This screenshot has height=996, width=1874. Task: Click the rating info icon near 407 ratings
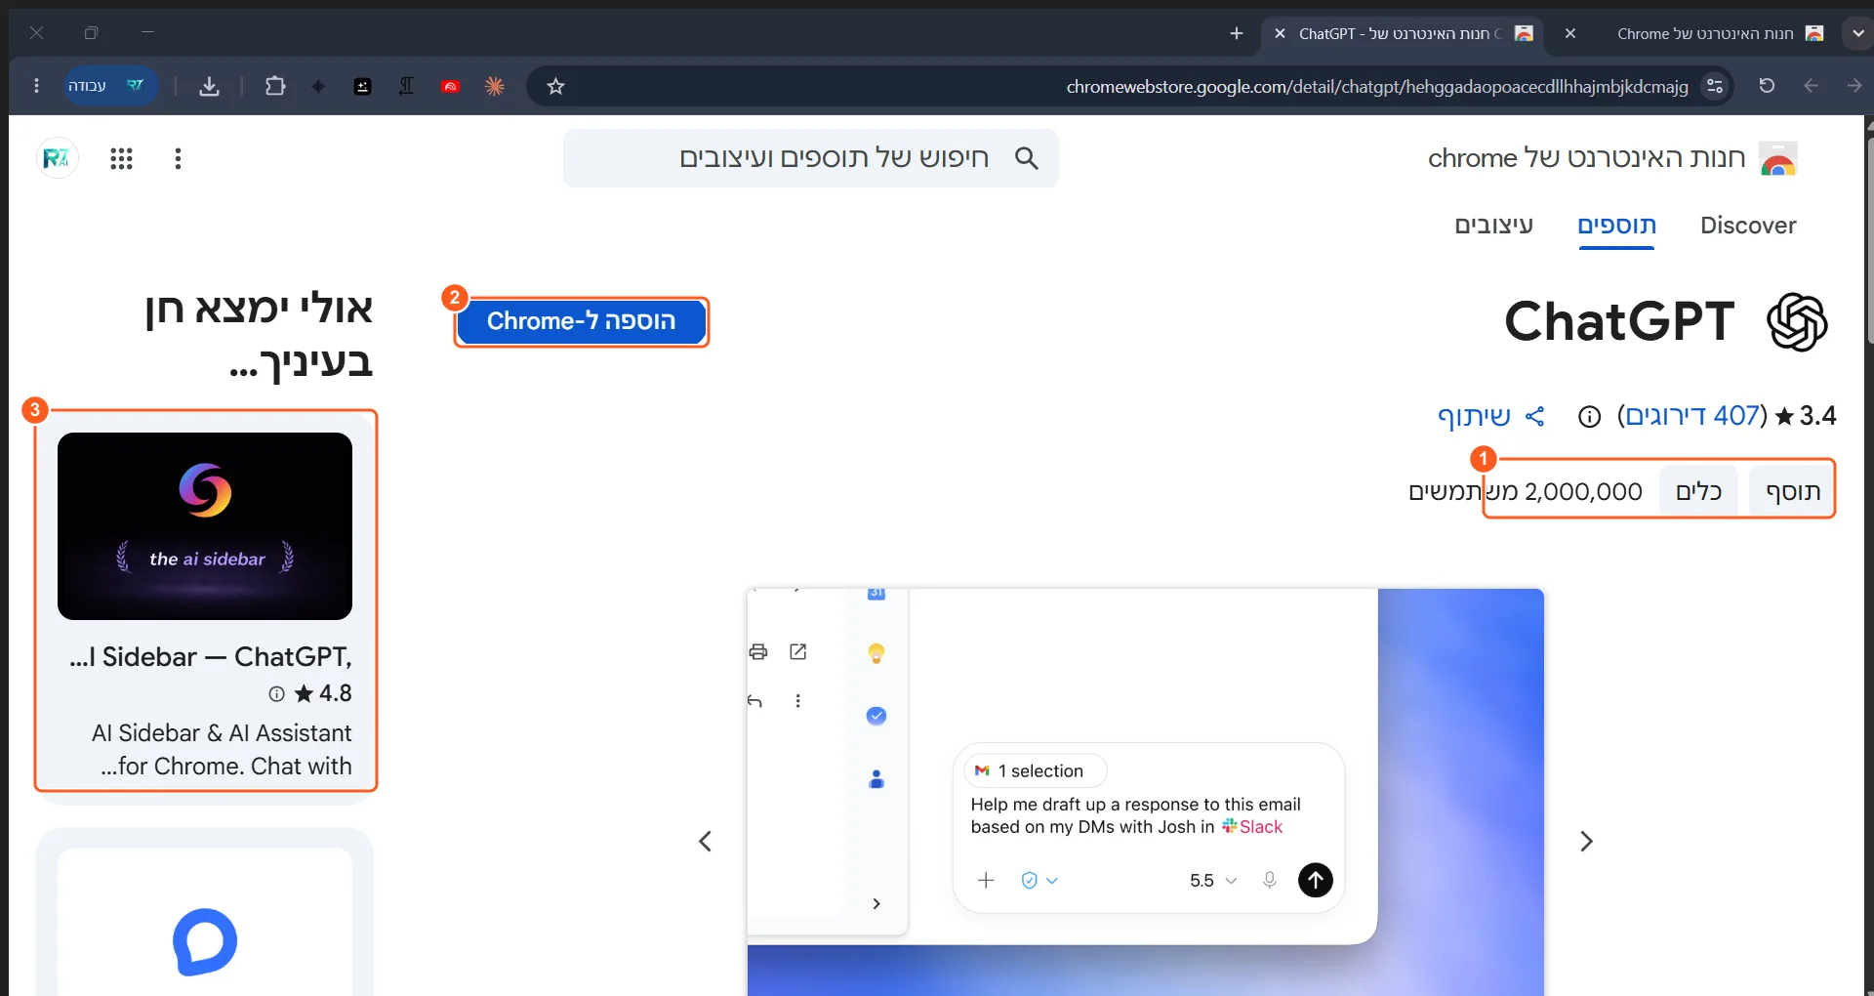click(x=1589, y=417)
